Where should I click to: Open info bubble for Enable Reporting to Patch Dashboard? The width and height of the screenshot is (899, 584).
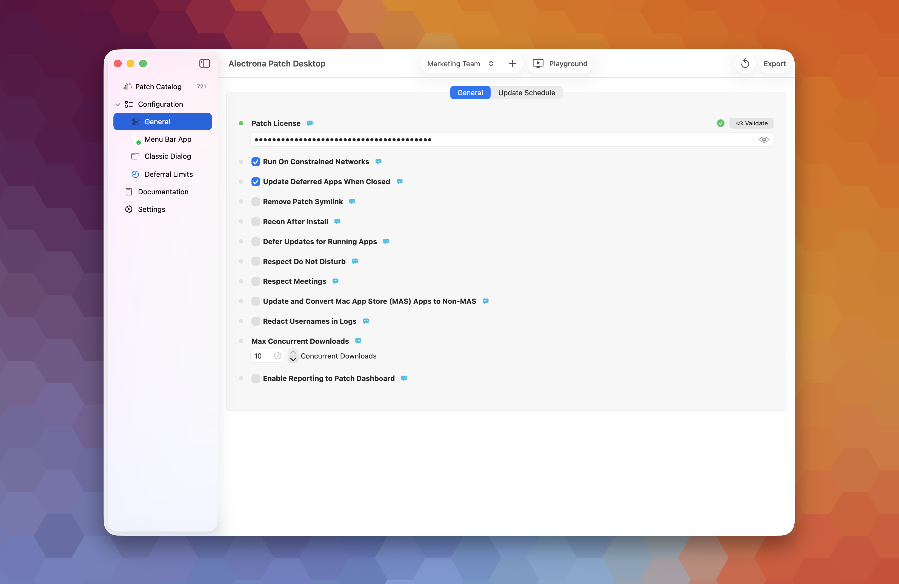[x=404, y=378]
